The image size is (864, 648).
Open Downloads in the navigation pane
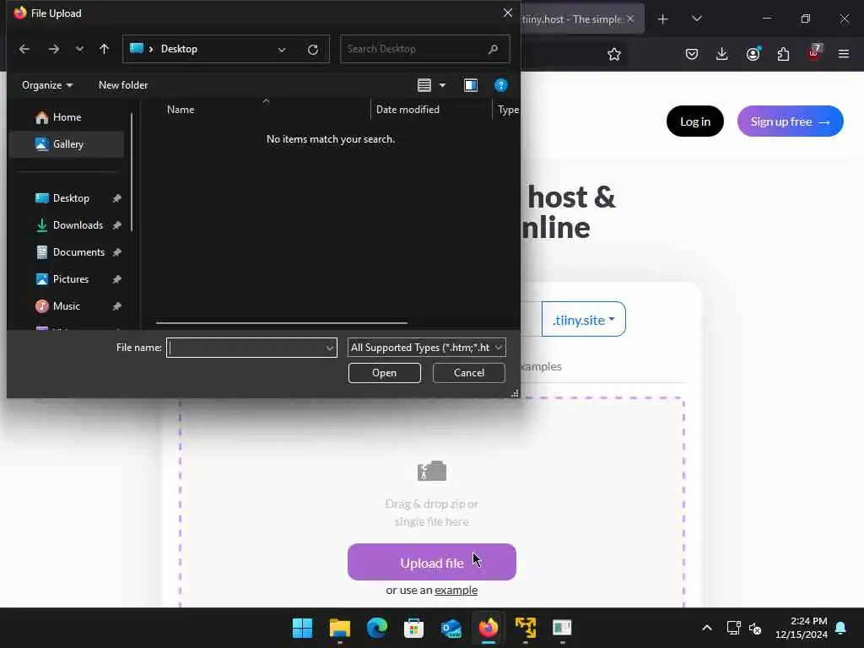coord(78,225)
